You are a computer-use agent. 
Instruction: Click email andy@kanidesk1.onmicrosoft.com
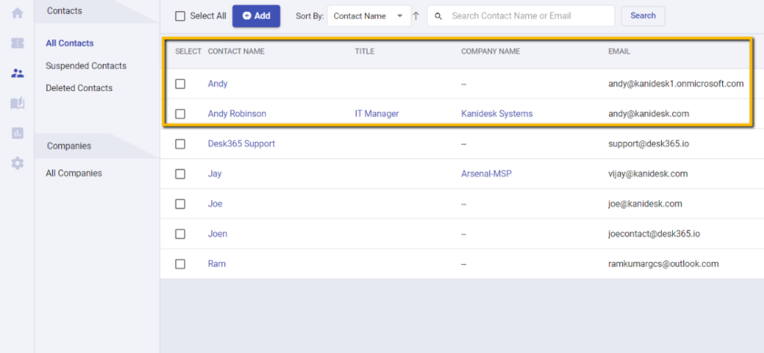[x=676, y=84]
